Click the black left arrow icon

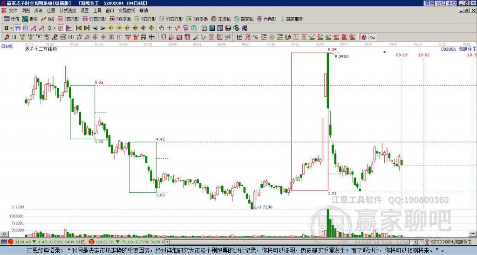(95, 28)
